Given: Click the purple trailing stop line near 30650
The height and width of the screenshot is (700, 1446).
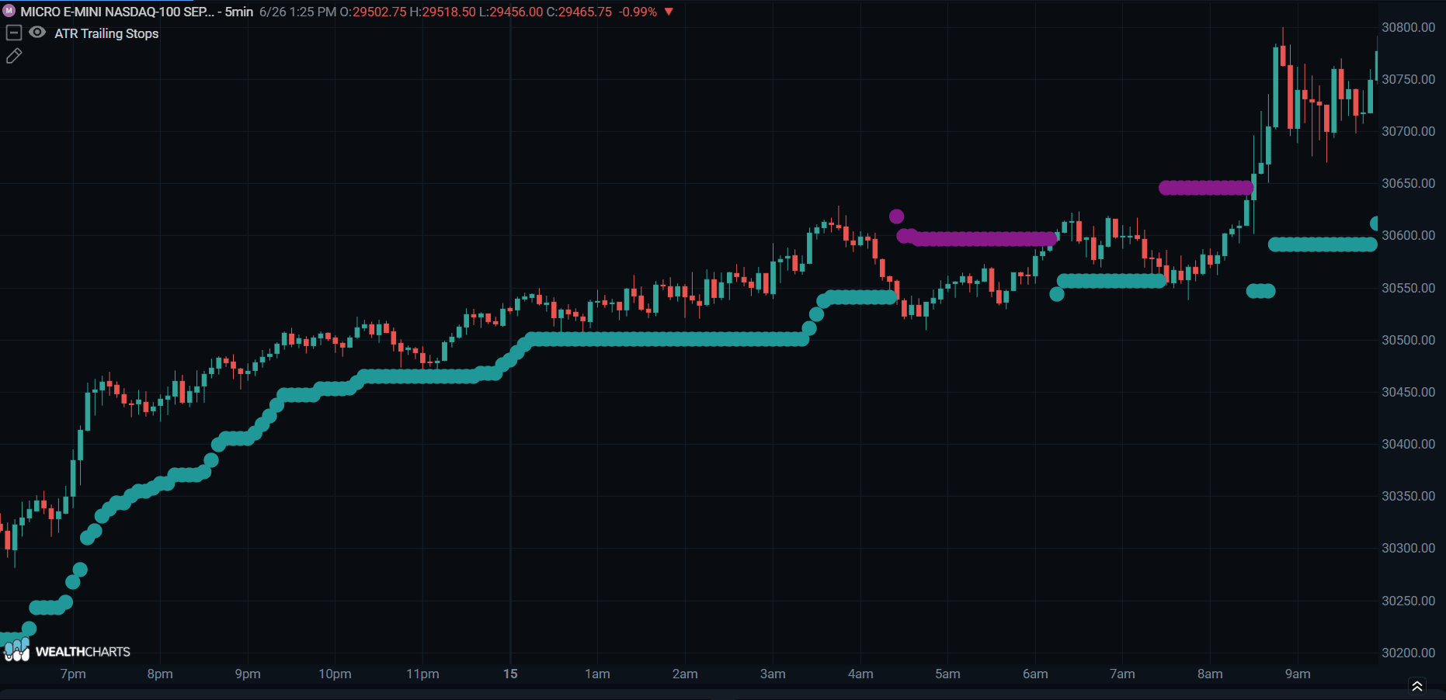Looking at the screenshot, I should [x=1205, y=188].
